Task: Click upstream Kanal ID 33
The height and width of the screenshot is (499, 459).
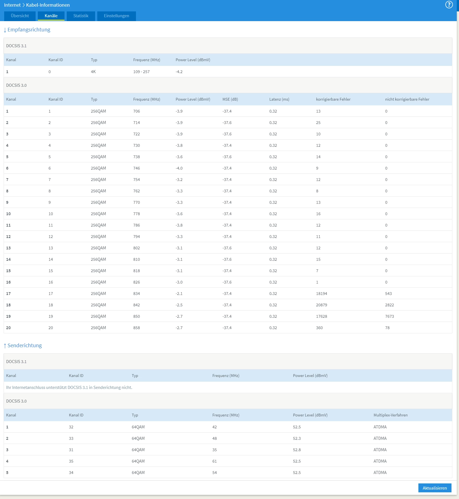Action: pyautogui.click(x=71, y=438)
